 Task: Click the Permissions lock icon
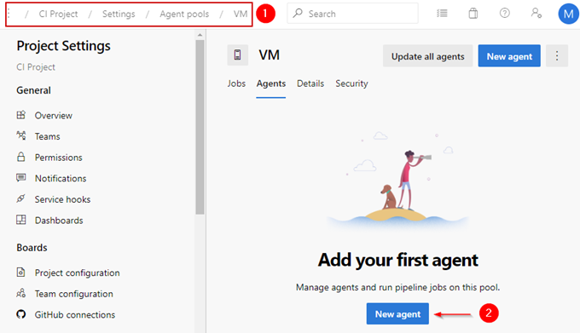pos(21,157)
